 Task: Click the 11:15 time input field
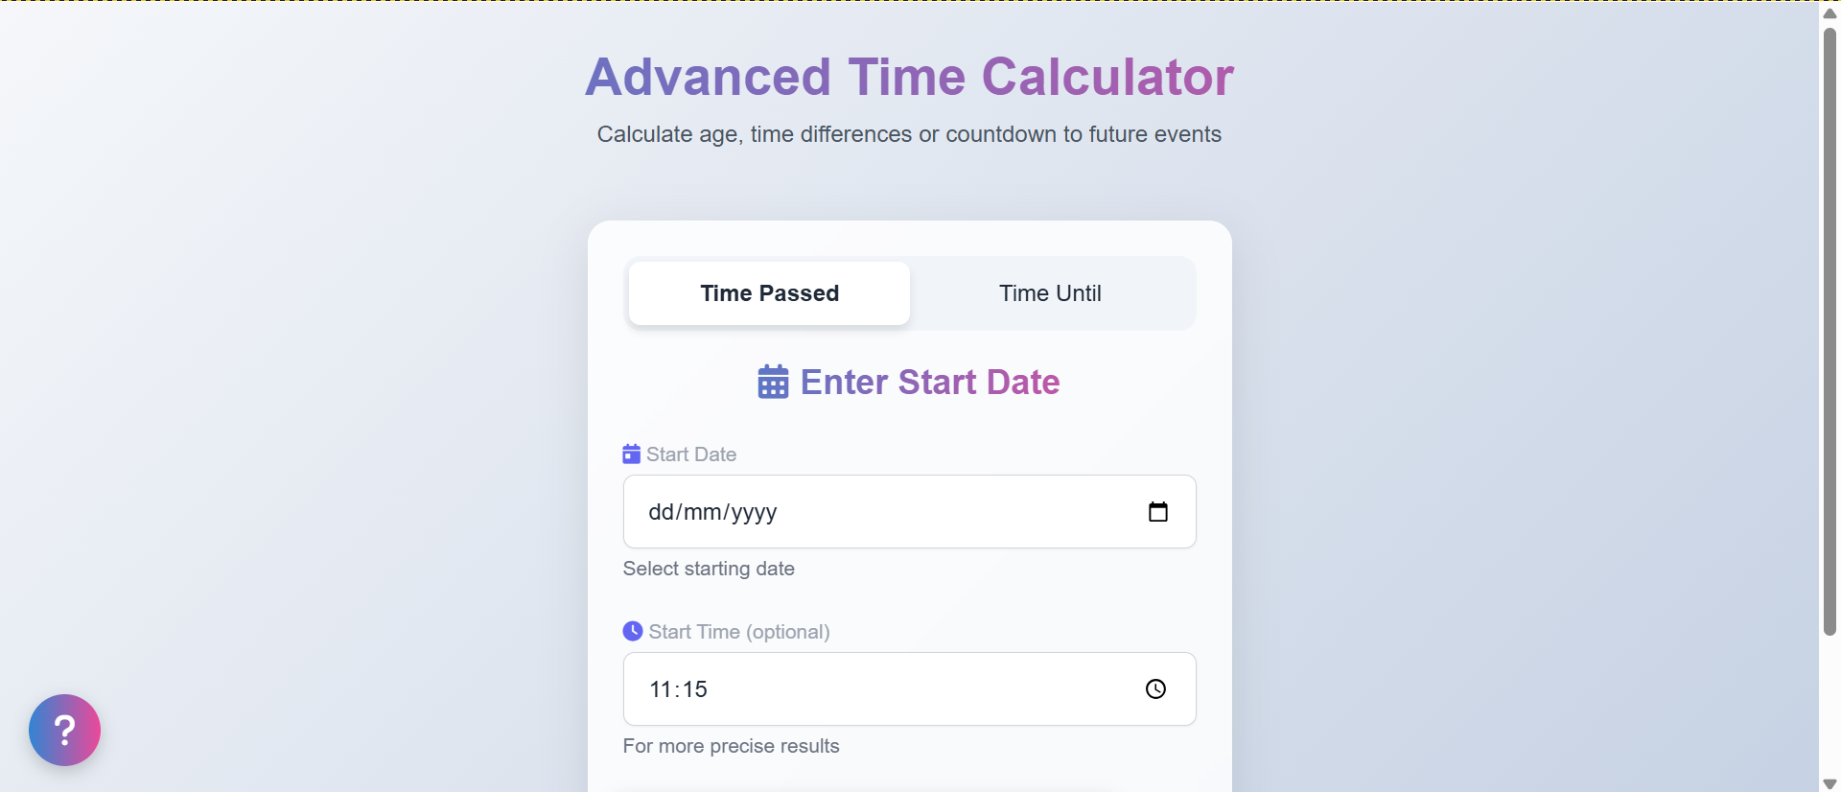[863, 688]
